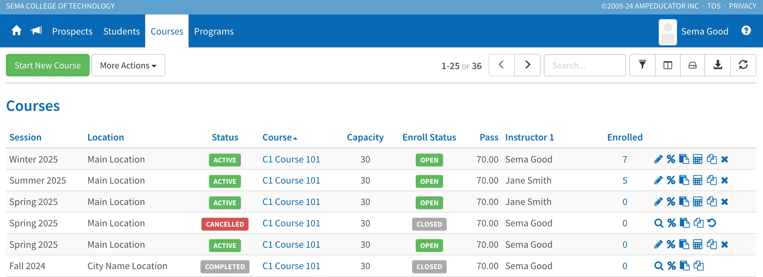
Task: Open the column chooser icon
Action: [x=668, y=65]
